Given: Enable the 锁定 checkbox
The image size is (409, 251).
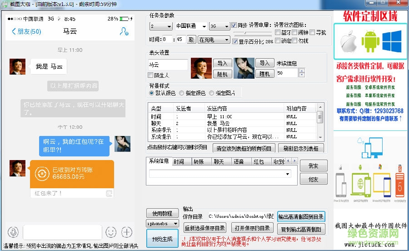Looking at the screenshot, I should point(278,40).
